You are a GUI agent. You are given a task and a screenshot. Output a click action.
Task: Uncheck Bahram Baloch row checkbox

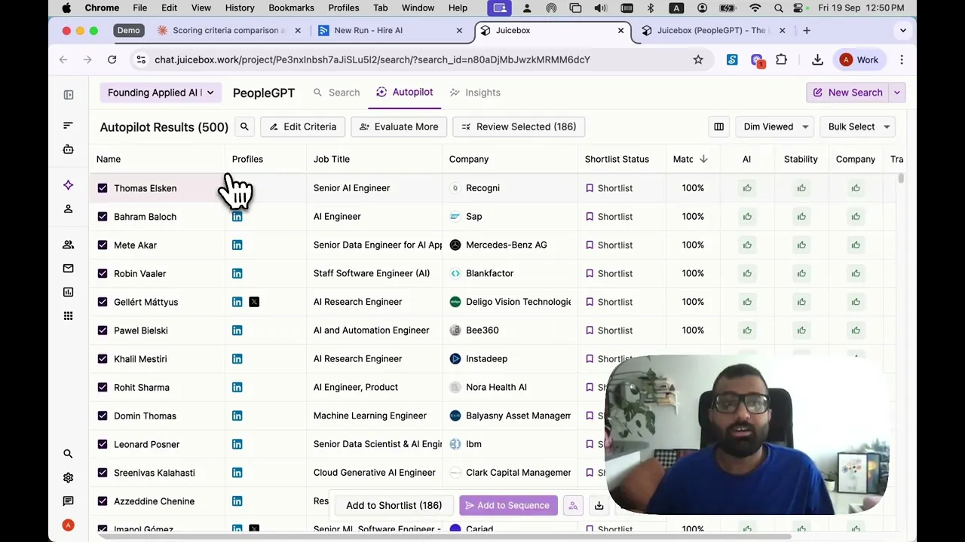tap(103, 217)
